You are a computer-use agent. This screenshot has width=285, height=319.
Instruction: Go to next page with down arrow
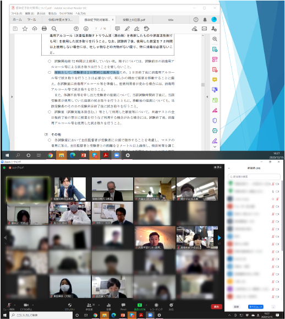pyautogui.click(x=86, y=29)
